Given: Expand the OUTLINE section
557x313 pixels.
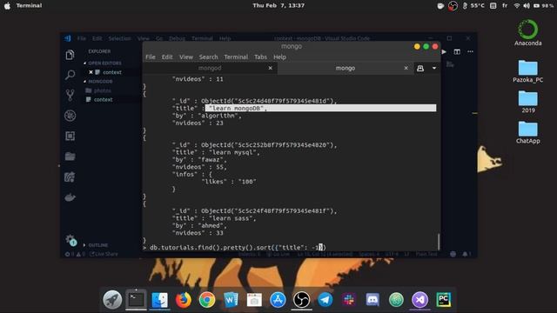Looking at the screenshot, I should (x=96, y=245).
